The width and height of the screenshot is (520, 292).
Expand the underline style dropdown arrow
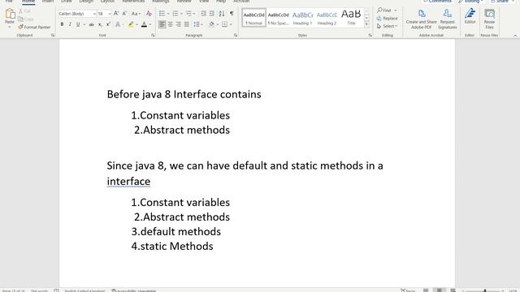coord(84,24)
